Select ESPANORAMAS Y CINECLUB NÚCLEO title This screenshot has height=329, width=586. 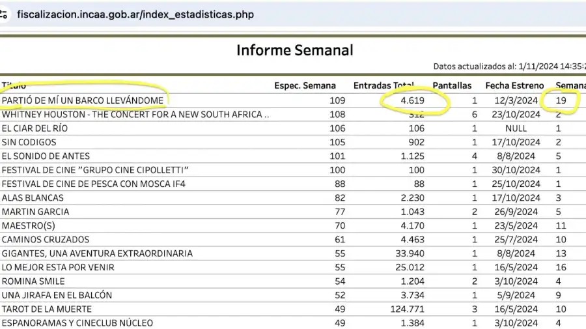click(77, 322)
